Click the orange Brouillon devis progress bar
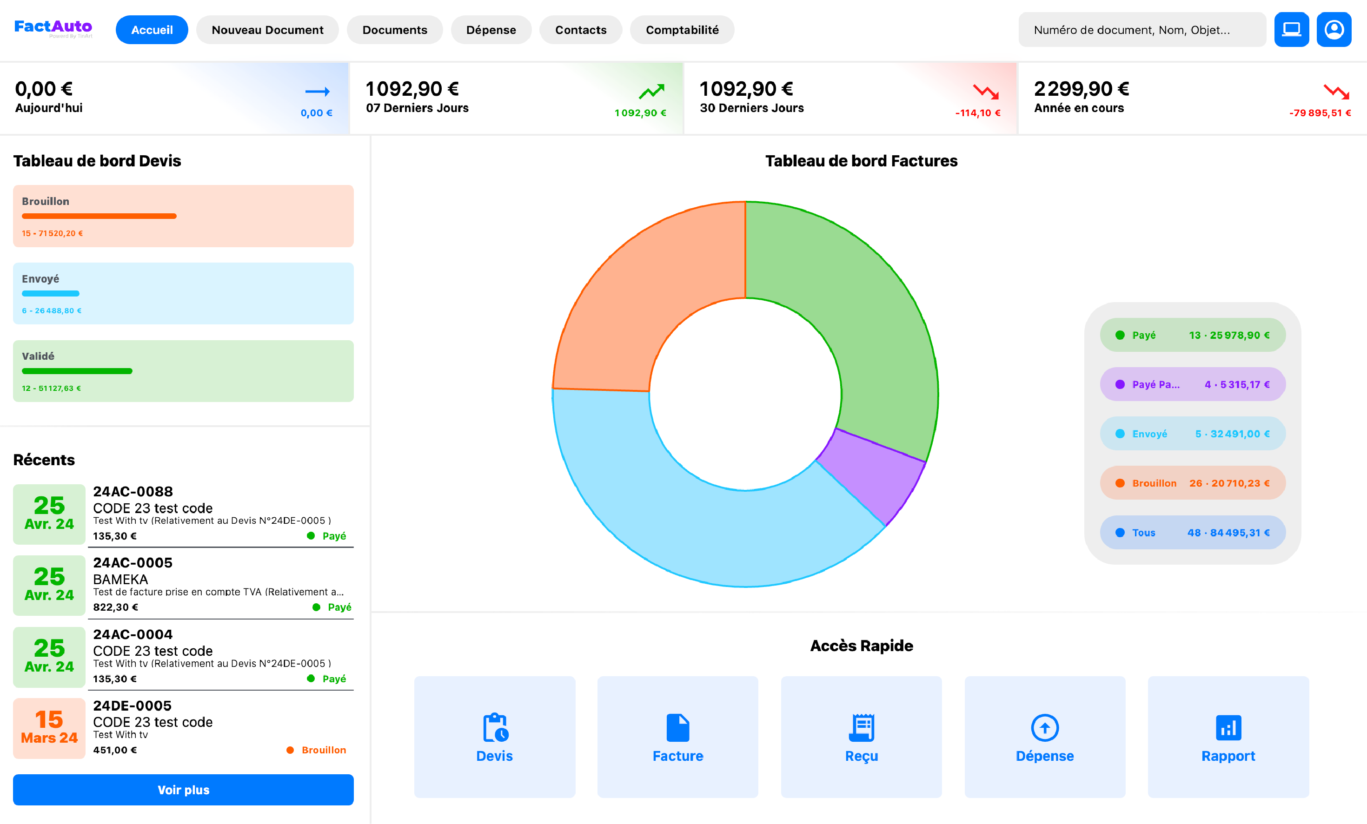The width and height of the screenshot is (1367, 824). 100,216
